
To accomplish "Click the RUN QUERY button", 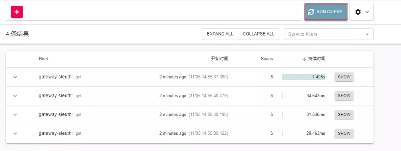I will click(326, 12).
